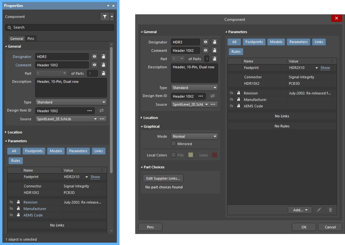The width and height of the screenshot is (345, 245).
Task: Open the Mode dropdown showing Normal
Action: point(194,136)
